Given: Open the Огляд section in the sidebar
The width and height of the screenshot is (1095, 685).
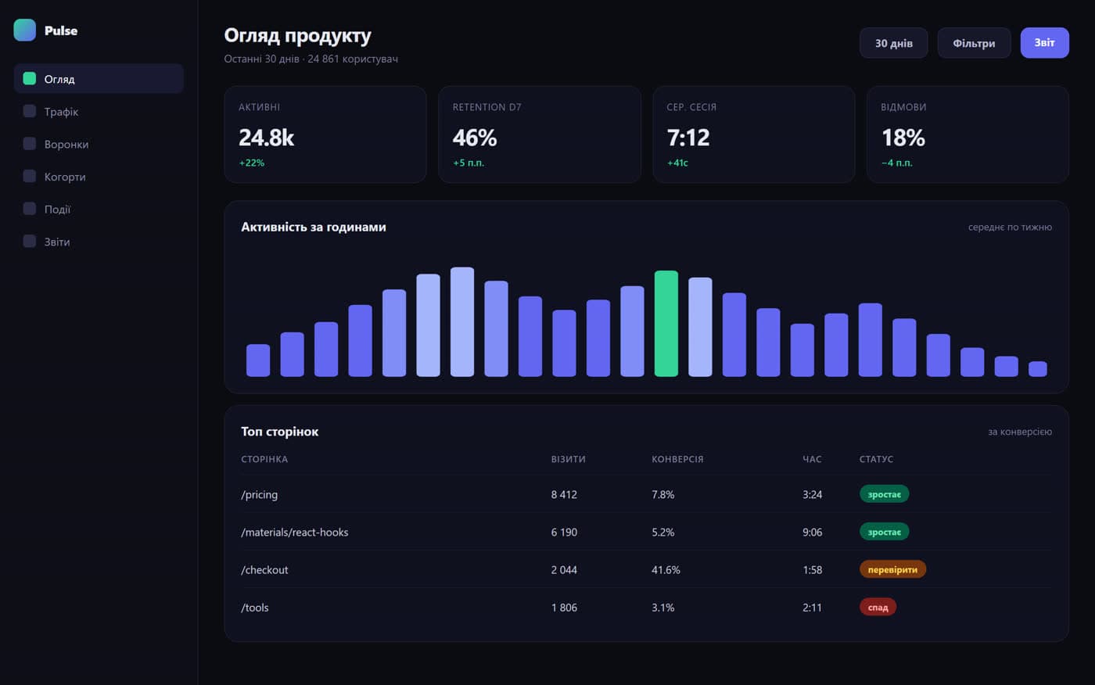Looking at the screenshot, I should click(x=99, y=79).
